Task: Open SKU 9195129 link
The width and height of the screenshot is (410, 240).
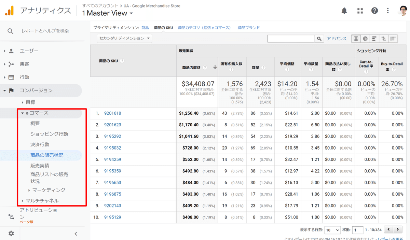Action: coord(112,217)
